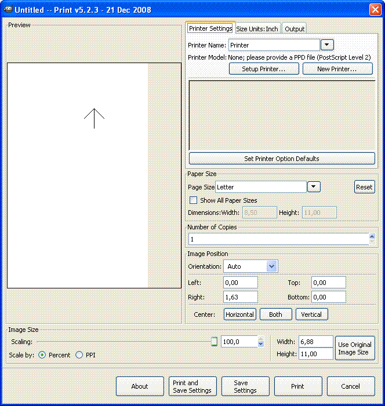Click the Image Size Height field 11,00
Screen dimensions: 385x406
316,354
